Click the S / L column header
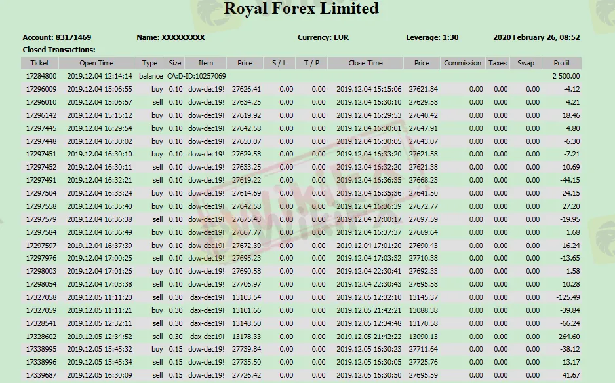The height and width of the screenshot is (383, 615). click(x=279, y=63)
